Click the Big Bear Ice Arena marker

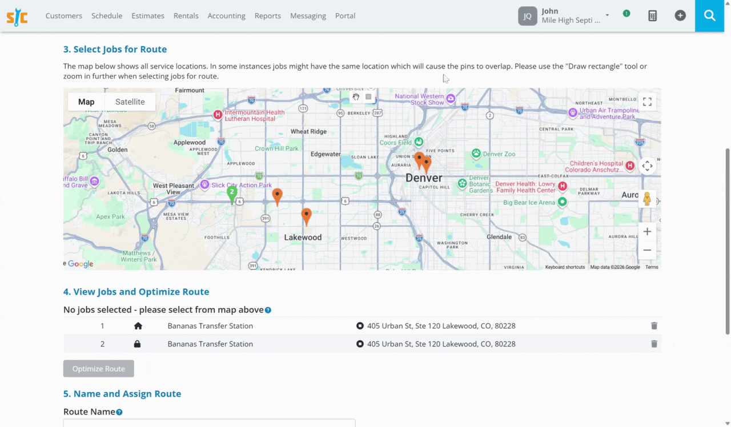[x=563, y=202]
